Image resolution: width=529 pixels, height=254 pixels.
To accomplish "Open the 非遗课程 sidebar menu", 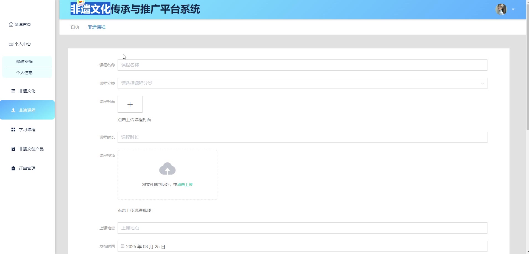I will tap(27, 110).
